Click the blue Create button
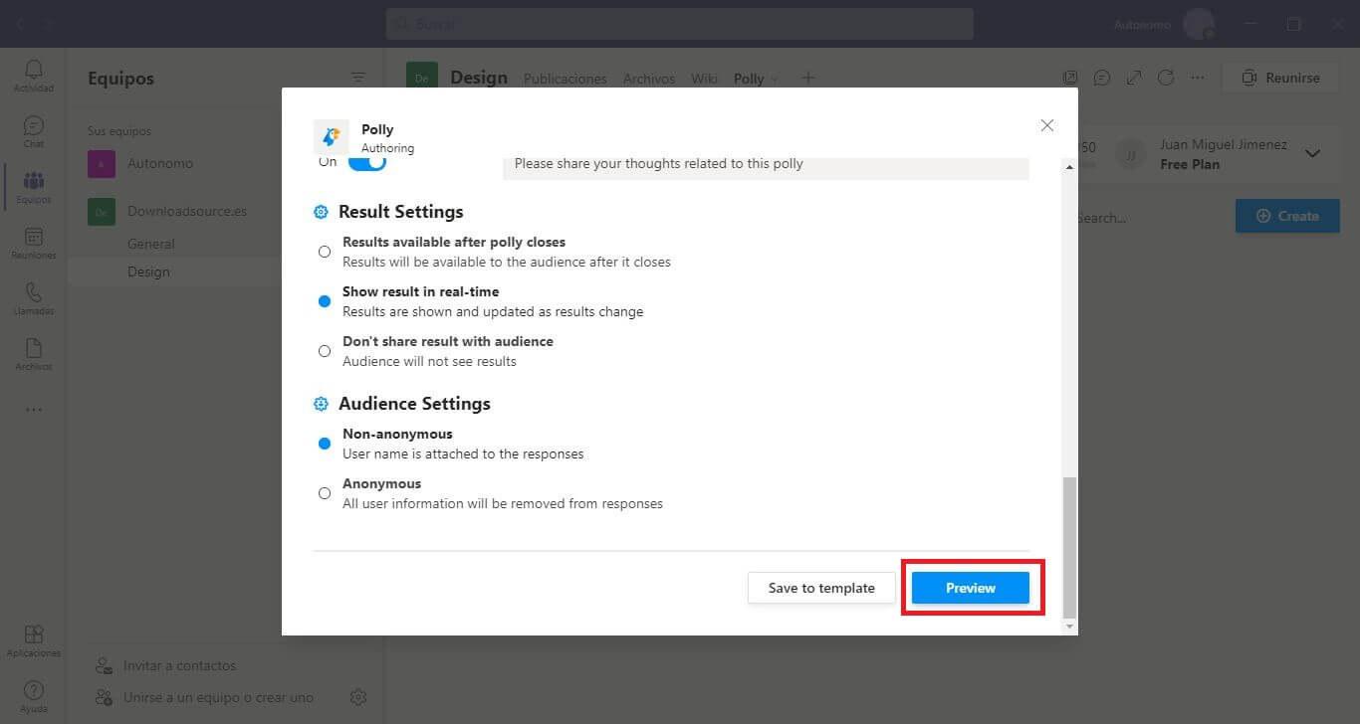The width and height of the screenshot is (1360, 724). 1287,216
